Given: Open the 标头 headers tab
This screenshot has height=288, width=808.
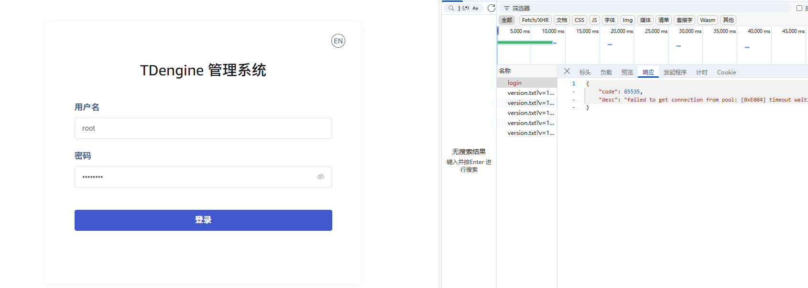Looking at the screenshot, I should click(x=585, y=72).
